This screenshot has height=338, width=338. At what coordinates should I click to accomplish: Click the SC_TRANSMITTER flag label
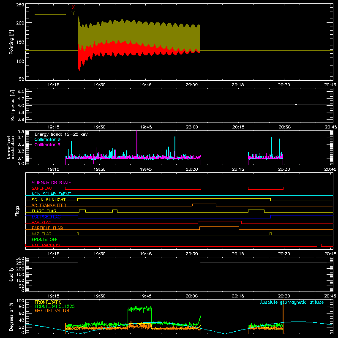coord(49,205)
